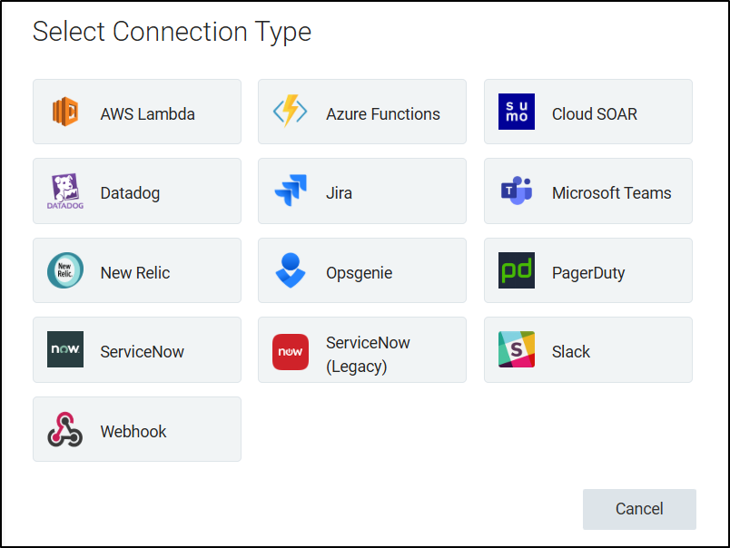
Task: Click the New Relic round logo
Action: (65, 270)
